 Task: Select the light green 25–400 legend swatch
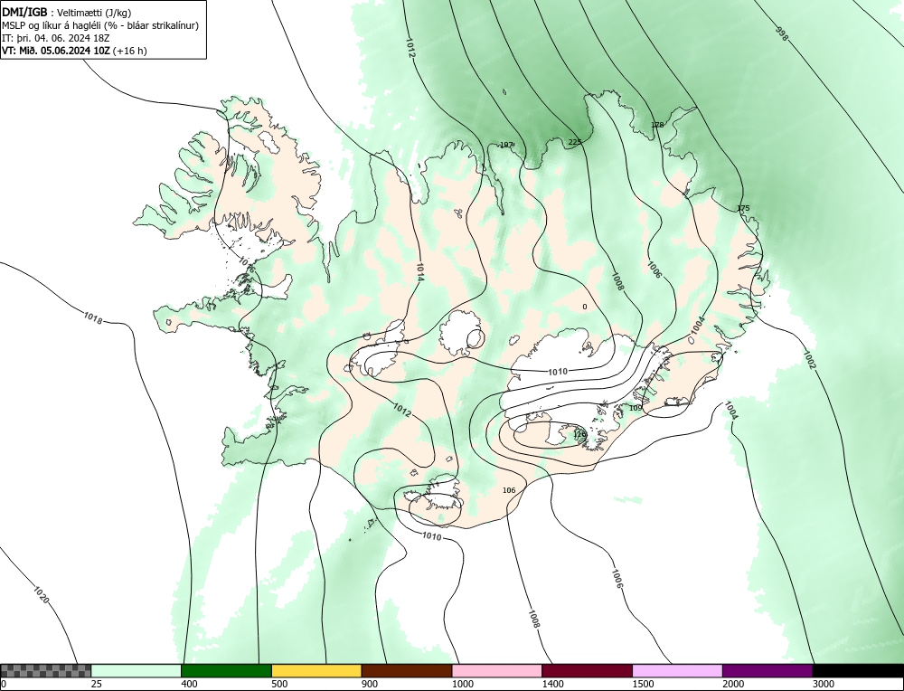137,670
